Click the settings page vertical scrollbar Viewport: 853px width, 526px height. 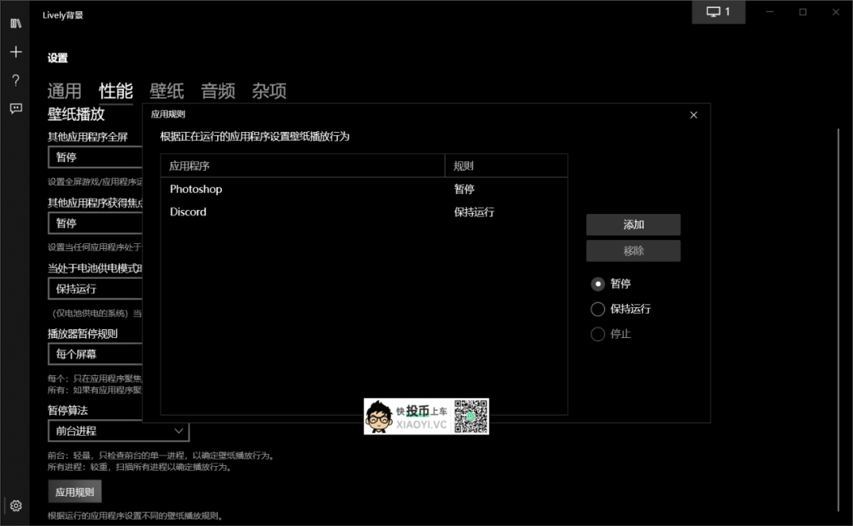coord(838,320)
